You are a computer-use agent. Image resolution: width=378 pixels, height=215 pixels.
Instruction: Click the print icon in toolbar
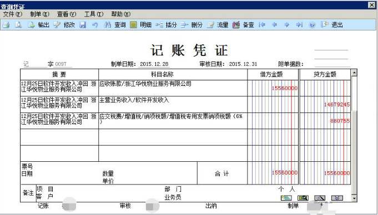tap(6, 25)
